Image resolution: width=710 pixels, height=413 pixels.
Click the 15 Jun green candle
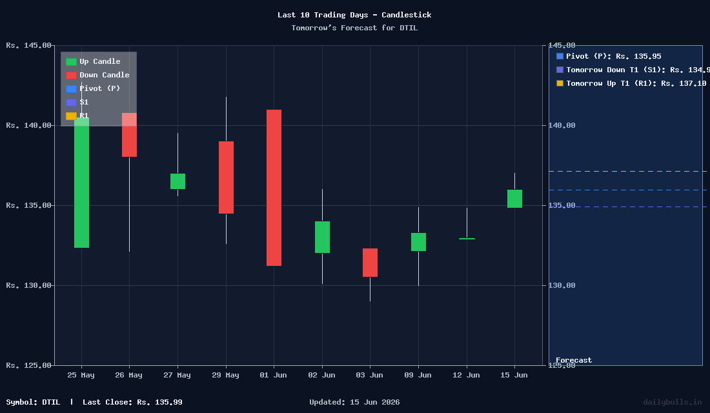tap(514, 199)
